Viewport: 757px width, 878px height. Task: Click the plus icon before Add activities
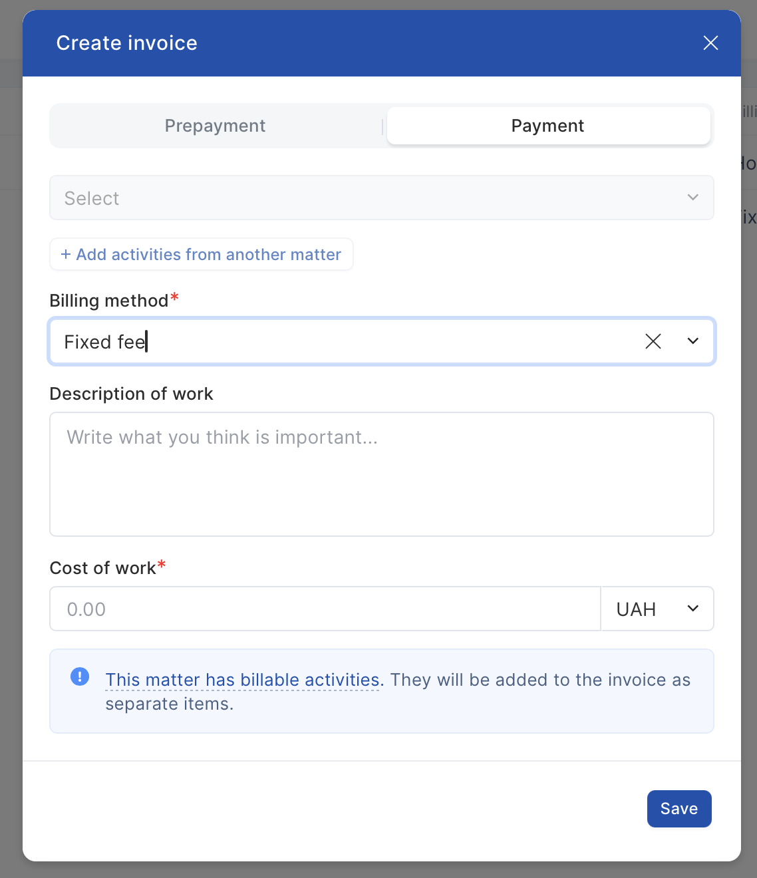tap(66, 255)
